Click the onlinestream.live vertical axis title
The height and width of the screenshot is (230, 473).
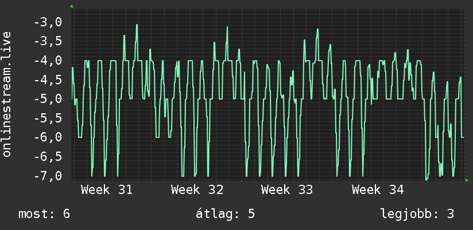click(7, 94)
